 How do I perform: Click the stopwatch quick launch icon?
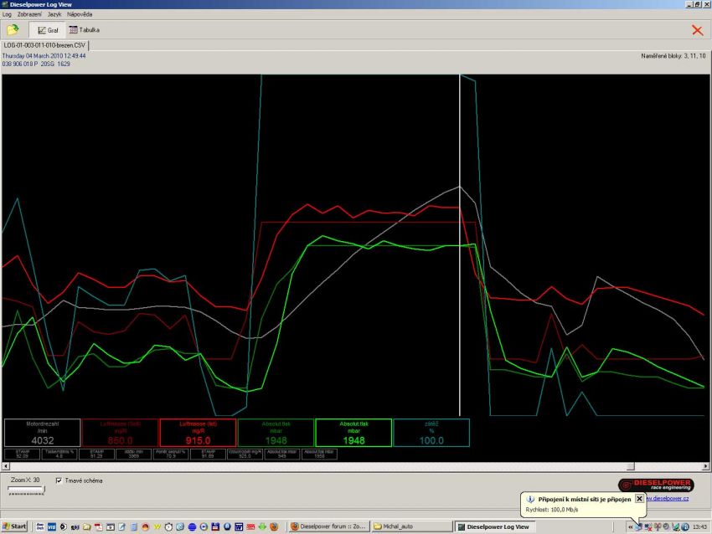(168, 526)
